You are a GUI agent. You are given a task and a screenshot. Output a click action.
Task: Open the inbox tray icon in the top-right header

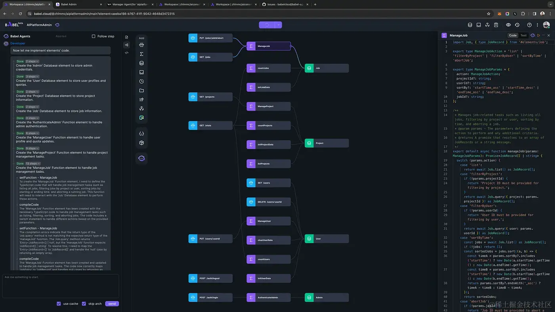click(x=479, y=25)
